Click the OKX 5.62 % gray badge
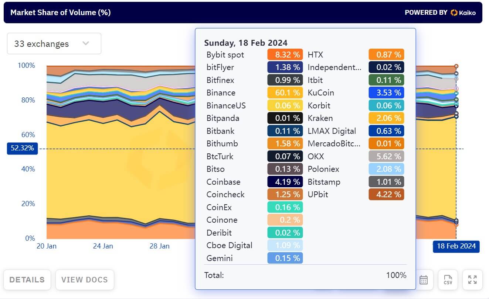The width and height of the screenshot is (489, 299). pyautogui.click(x=386, y=157)
